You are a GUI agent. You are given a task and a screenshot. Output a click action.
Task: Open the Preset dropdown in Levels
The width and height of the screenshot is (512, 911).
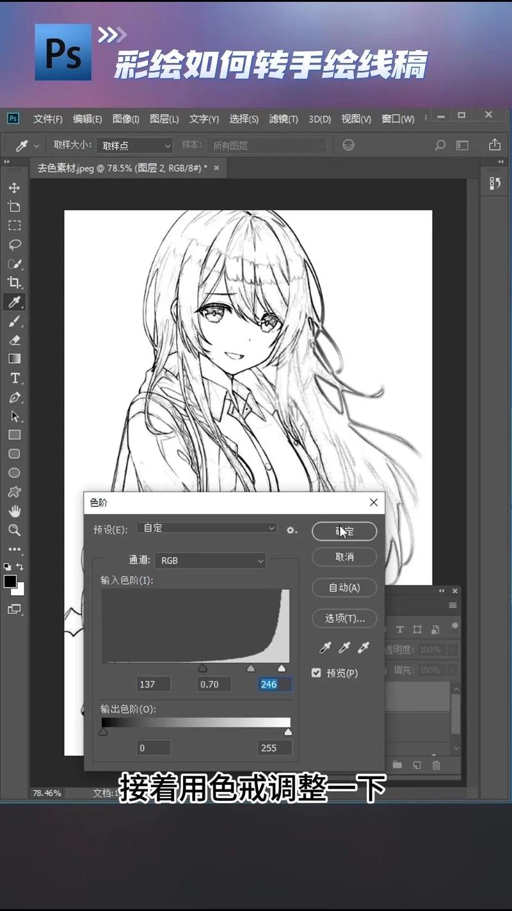207,529
